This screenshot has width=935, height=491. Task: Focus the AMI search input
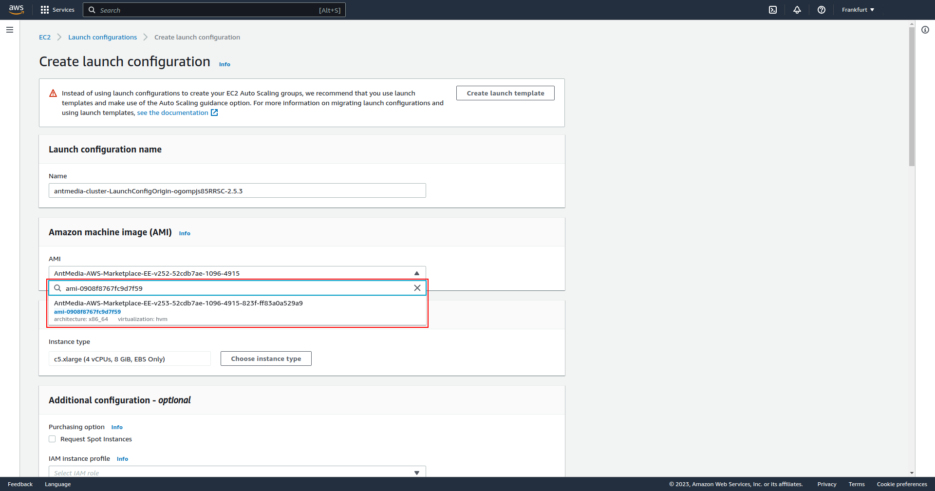(237, 288)
